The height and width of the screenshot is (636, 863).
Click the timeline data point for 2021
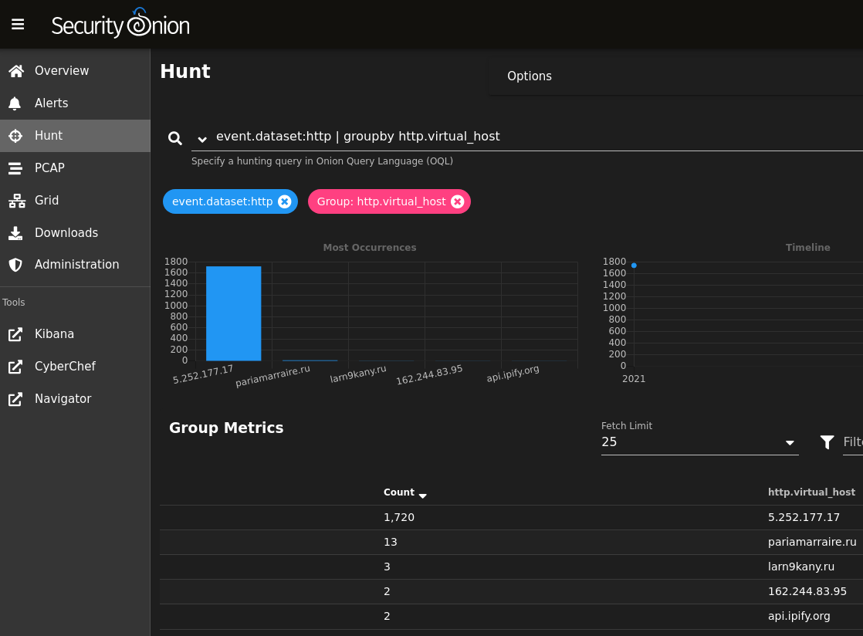pyautogui.click(x=634, y=266)
